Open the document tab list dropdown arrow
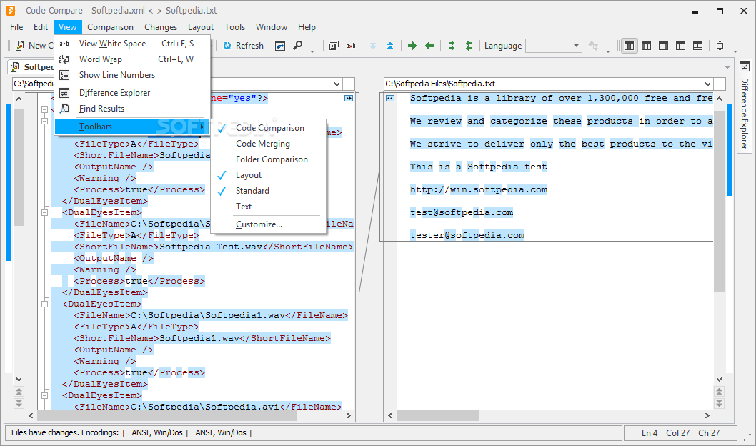The width and height of the screenshot is (756, 446). coord(727,67)
